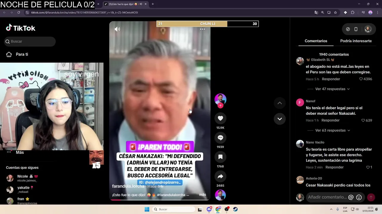The height and width of the screenshot is (214, 382).
Task: Share the video using the arrow icon
Action: tap(220, 176)
